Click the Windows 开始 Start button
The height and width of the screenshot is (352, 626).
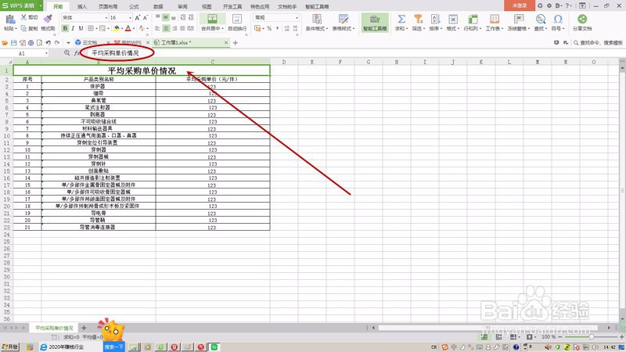(x=9, y=347)
